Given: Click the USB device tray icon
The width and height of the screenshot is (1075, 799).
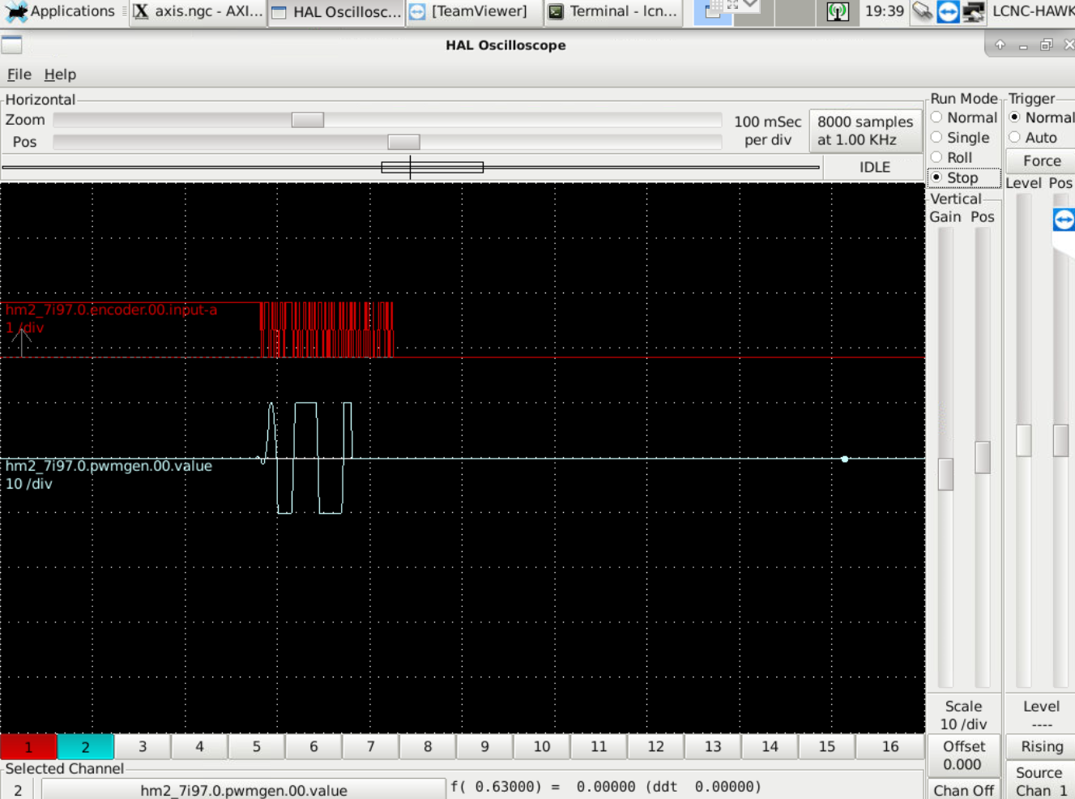Looking at the screenshot, I should pos(923,11).
